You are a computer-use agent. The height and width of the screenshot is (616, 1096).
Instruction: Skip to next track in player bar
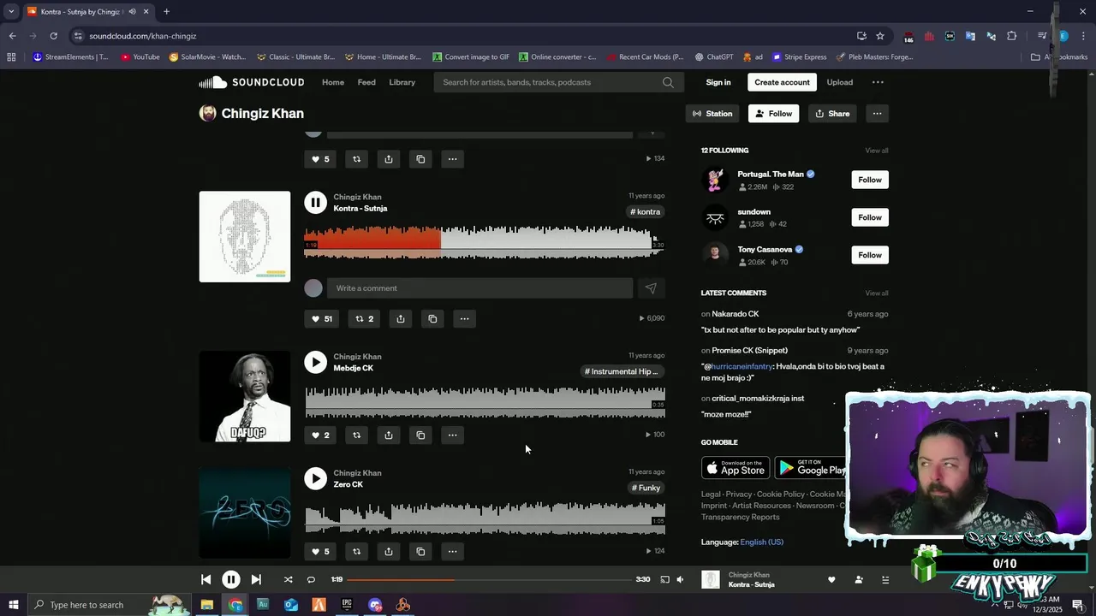(x=256, y=579)
